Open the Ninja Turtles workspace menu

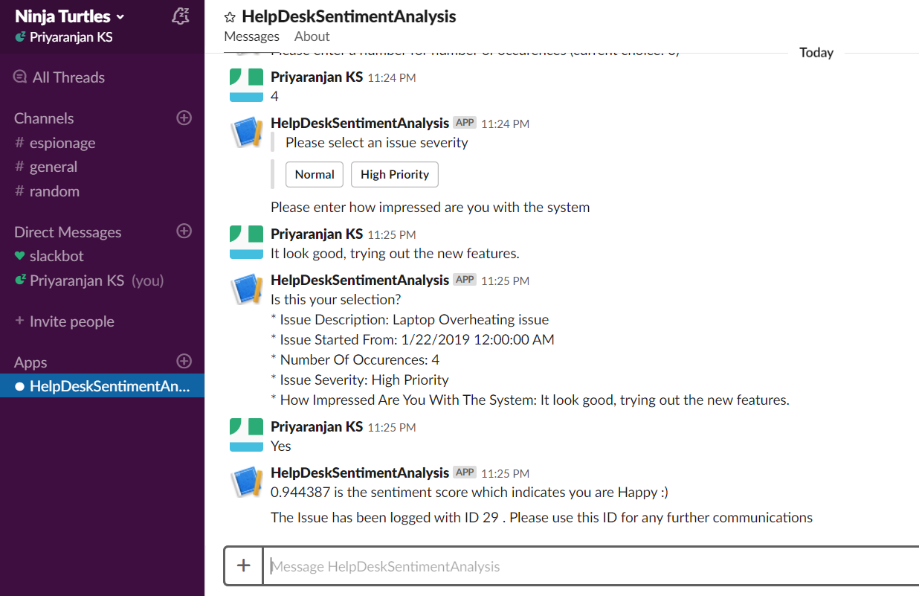coord(70,16)
